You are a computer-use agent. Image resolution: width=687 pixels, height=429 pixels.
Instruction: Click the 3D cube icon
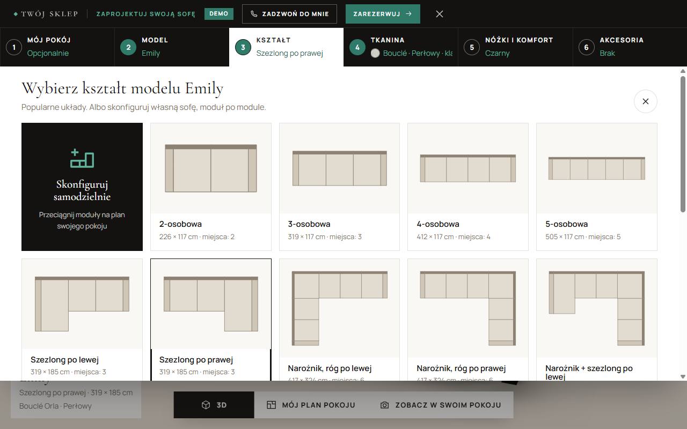point(206,405)
